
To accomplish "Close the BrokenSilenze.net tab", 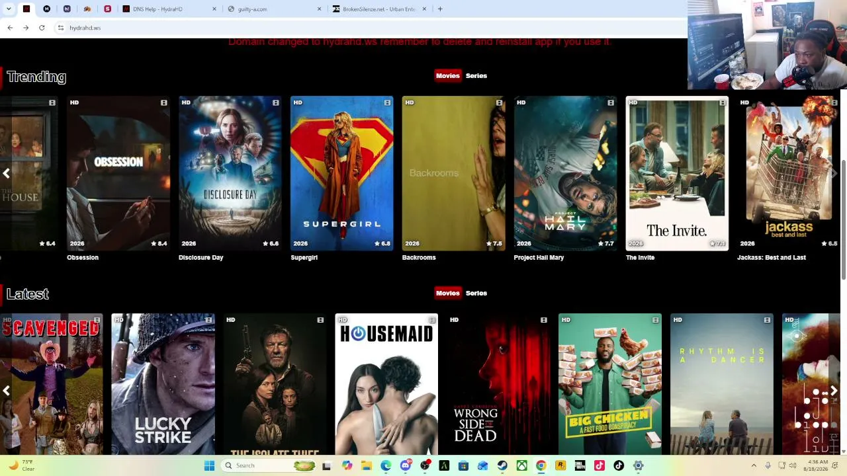I will click(424, 9).
